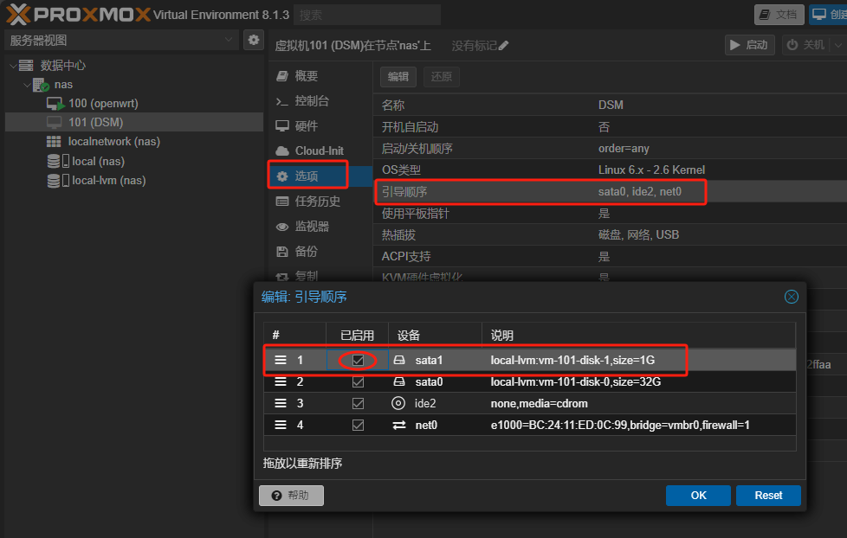Open the Cloud-Init tab
The height and width of the screenshot is (538, 847).
320,151
